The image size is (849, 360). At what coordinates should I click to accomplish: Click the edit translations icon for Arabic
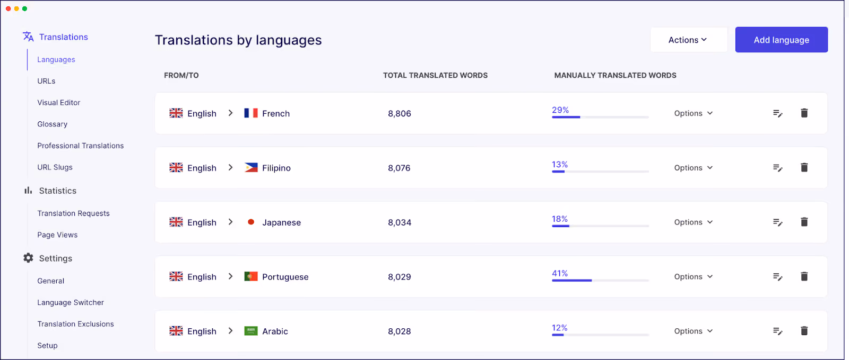click(x=778, y=331)
